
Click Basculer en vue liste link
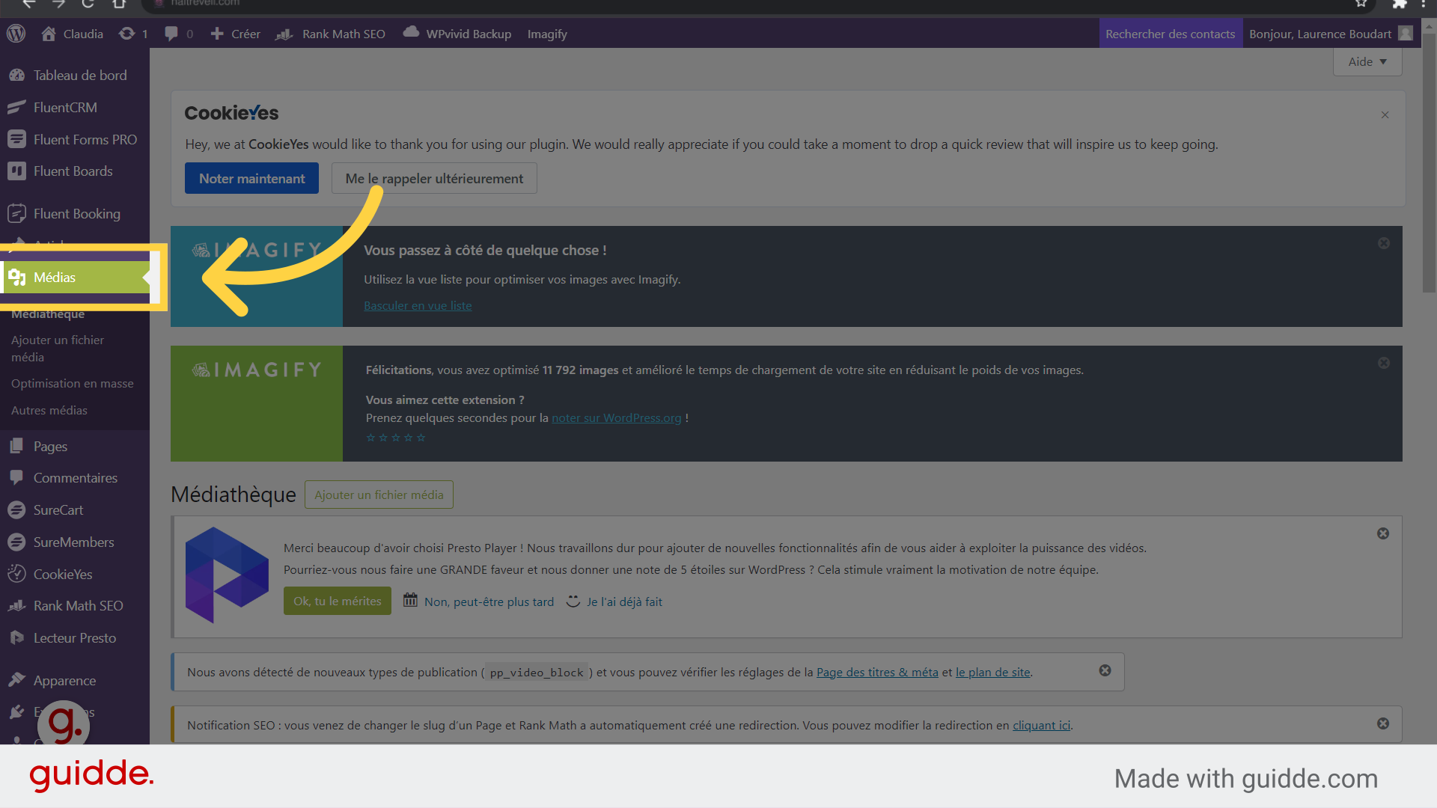[x=418, y=305]
